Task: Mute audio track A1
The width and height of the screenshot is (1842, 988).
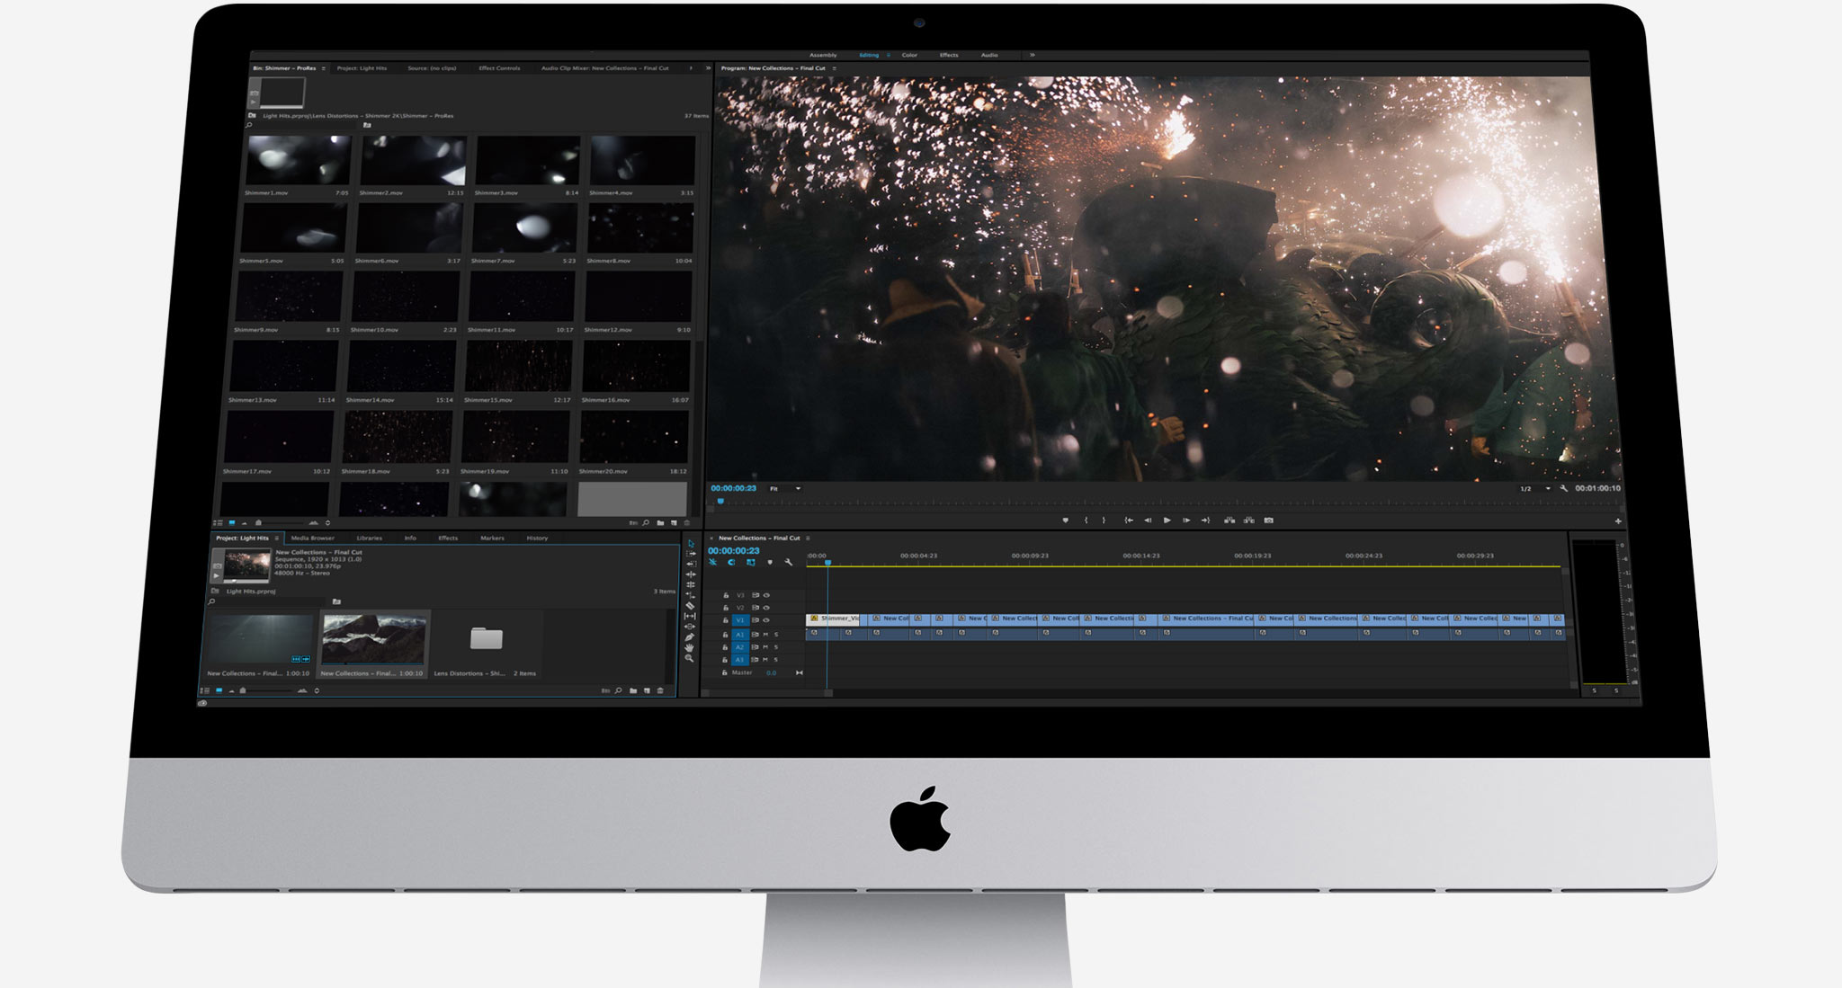Action: click(x=765, y=635)
